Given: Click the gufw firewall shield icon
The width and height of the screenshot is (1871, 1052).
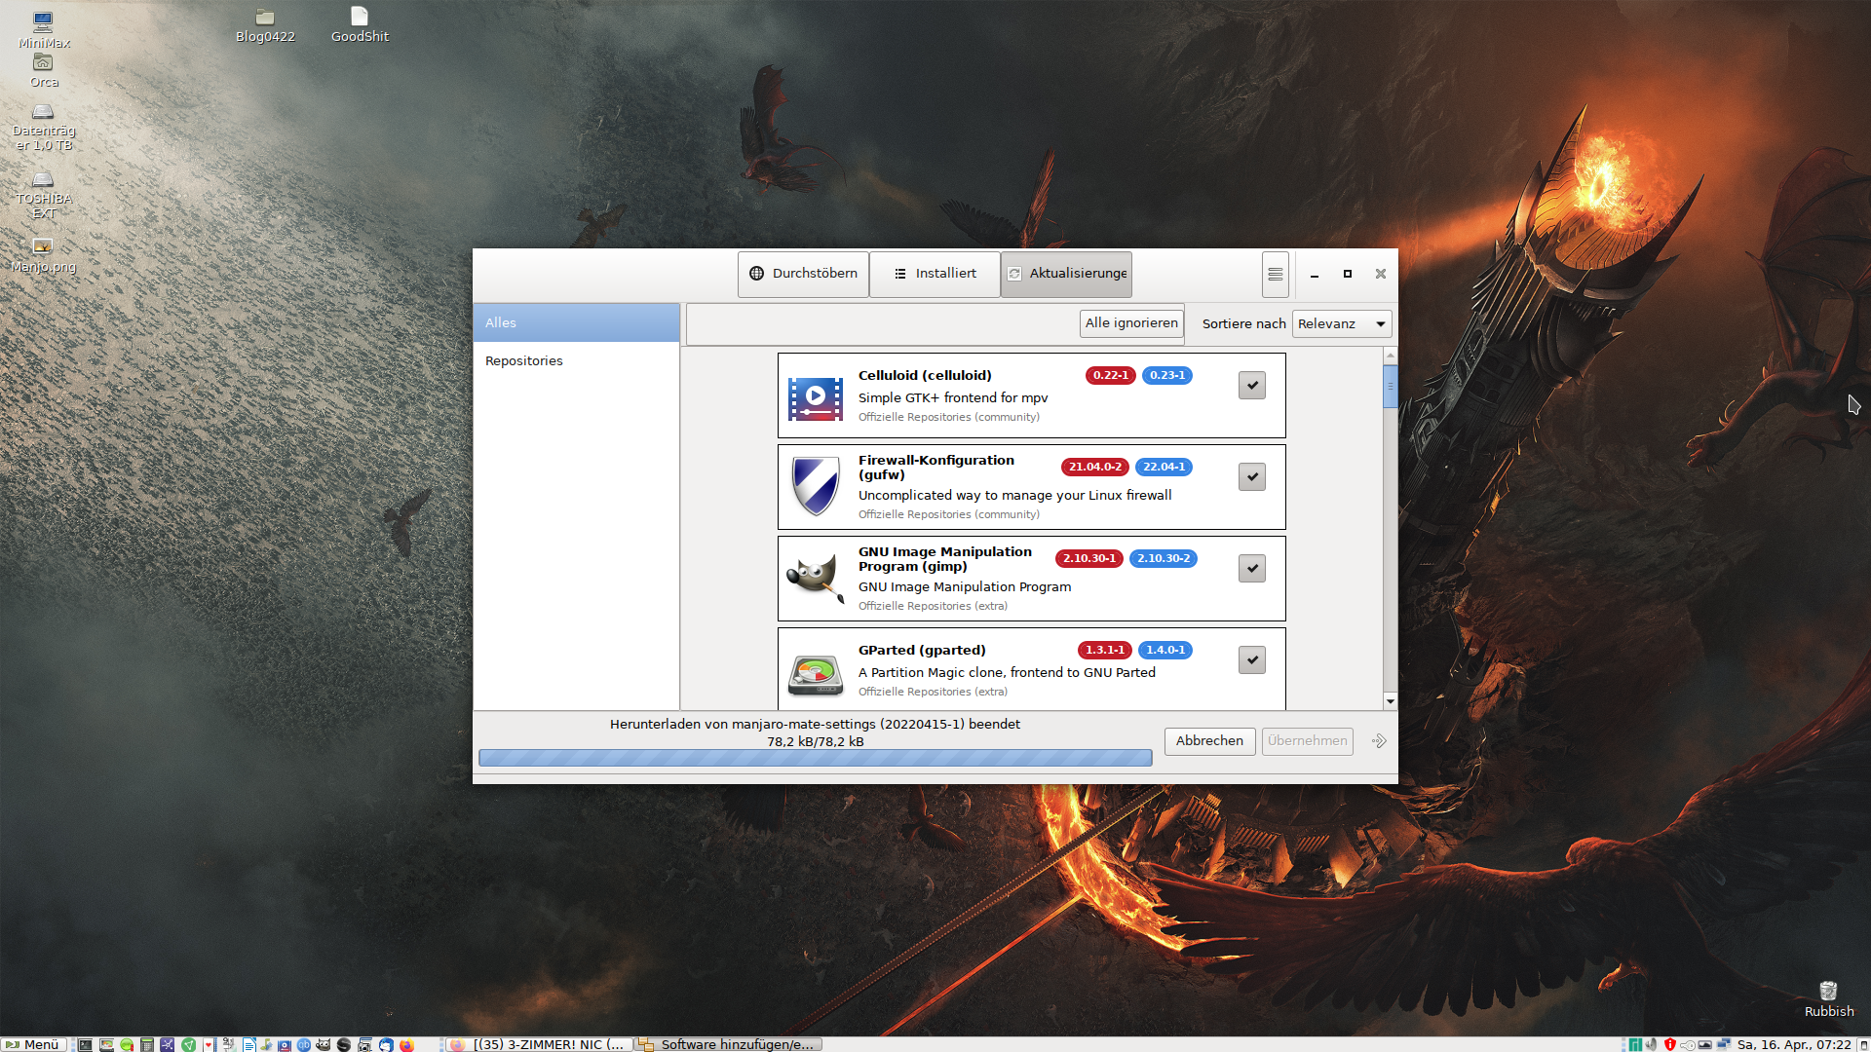Looking at the screenshot, I should point(816,486).
